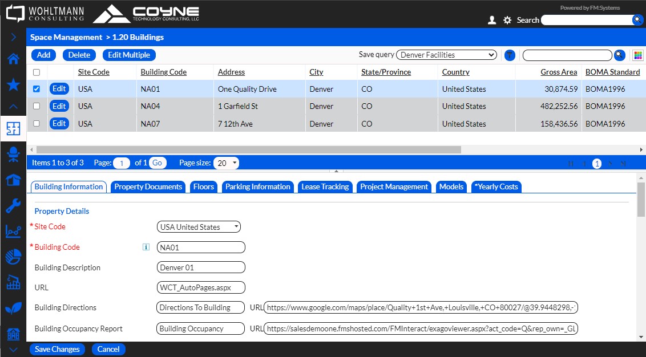Open the Denver Facilities query dropdown
The height and width of the screenshot is (357, 646).
point(446,55)
